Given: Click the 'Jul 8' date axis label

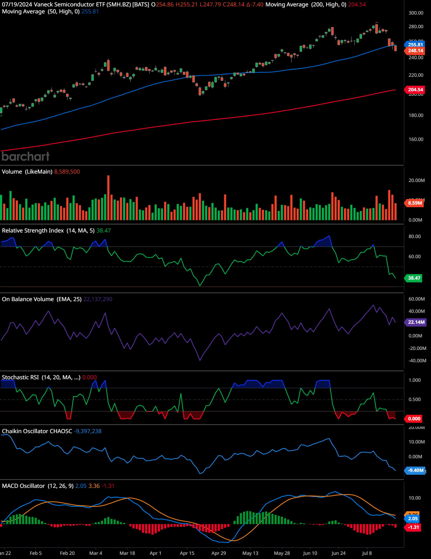Looking at the screenshot, I should point(367,553).
